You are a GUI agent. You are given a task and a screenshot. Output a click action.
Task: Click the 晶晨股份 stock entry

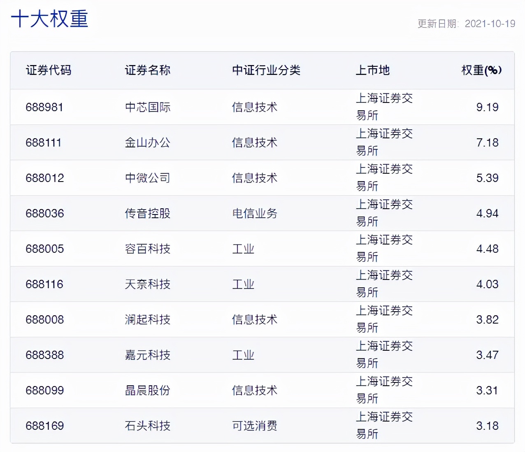point(148,390)
